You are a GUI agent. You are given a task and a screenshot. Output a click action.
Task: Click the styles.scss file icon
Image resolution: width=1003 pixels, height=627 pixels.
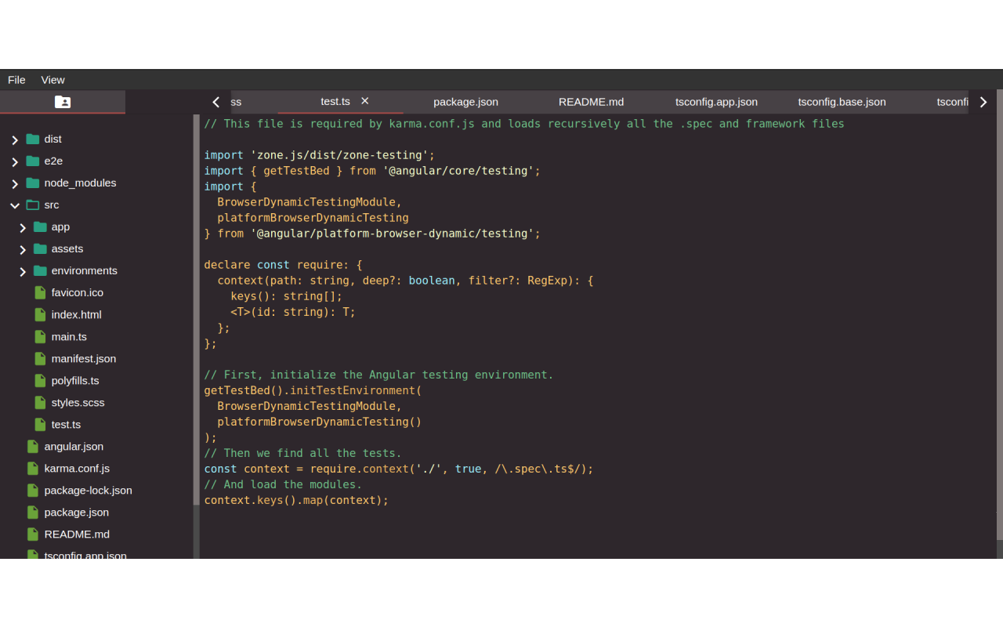pyautogui.click(x=39, y=402)
